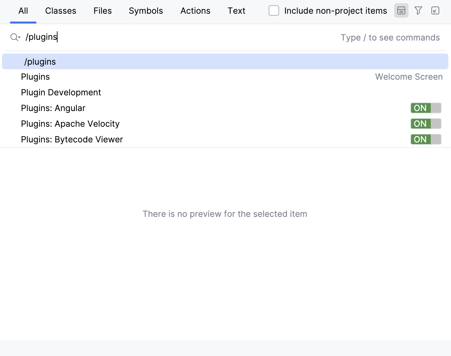Toggle the preview panel icon

(x=401, y=11)
